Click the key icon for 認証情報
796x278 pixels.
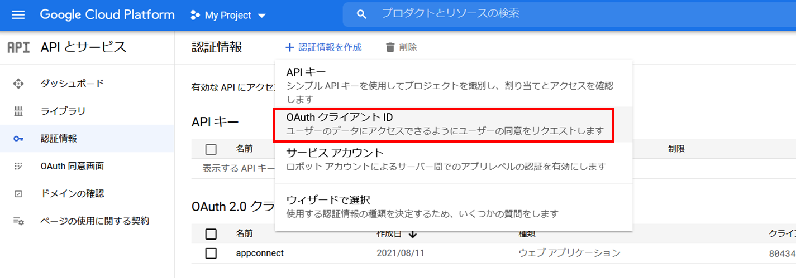[x=18, y=139]
